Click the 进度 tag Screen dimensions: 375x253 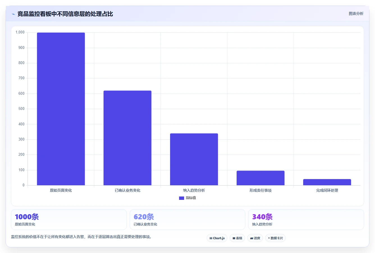coord(255,238)
